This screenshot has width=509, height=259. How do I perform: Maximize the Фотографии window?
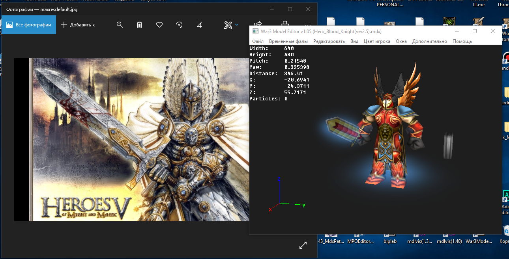coord(290,9)
